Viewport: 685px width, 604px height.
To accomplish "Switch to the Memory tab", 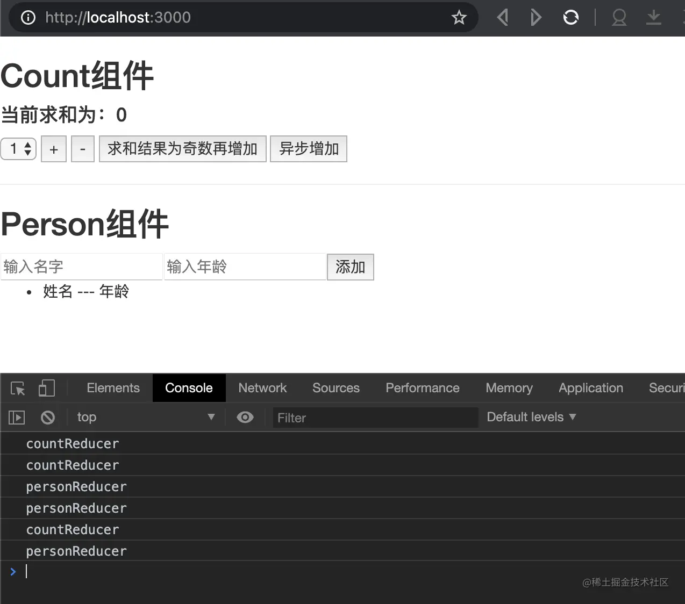I will point(509,388).
